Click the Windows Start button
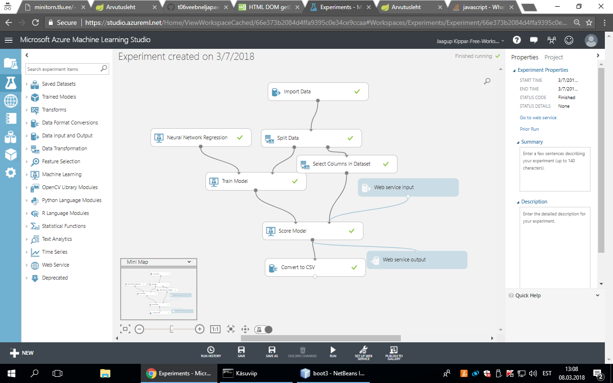Screen dimensions: 613x383 click(x=11, y=373)
